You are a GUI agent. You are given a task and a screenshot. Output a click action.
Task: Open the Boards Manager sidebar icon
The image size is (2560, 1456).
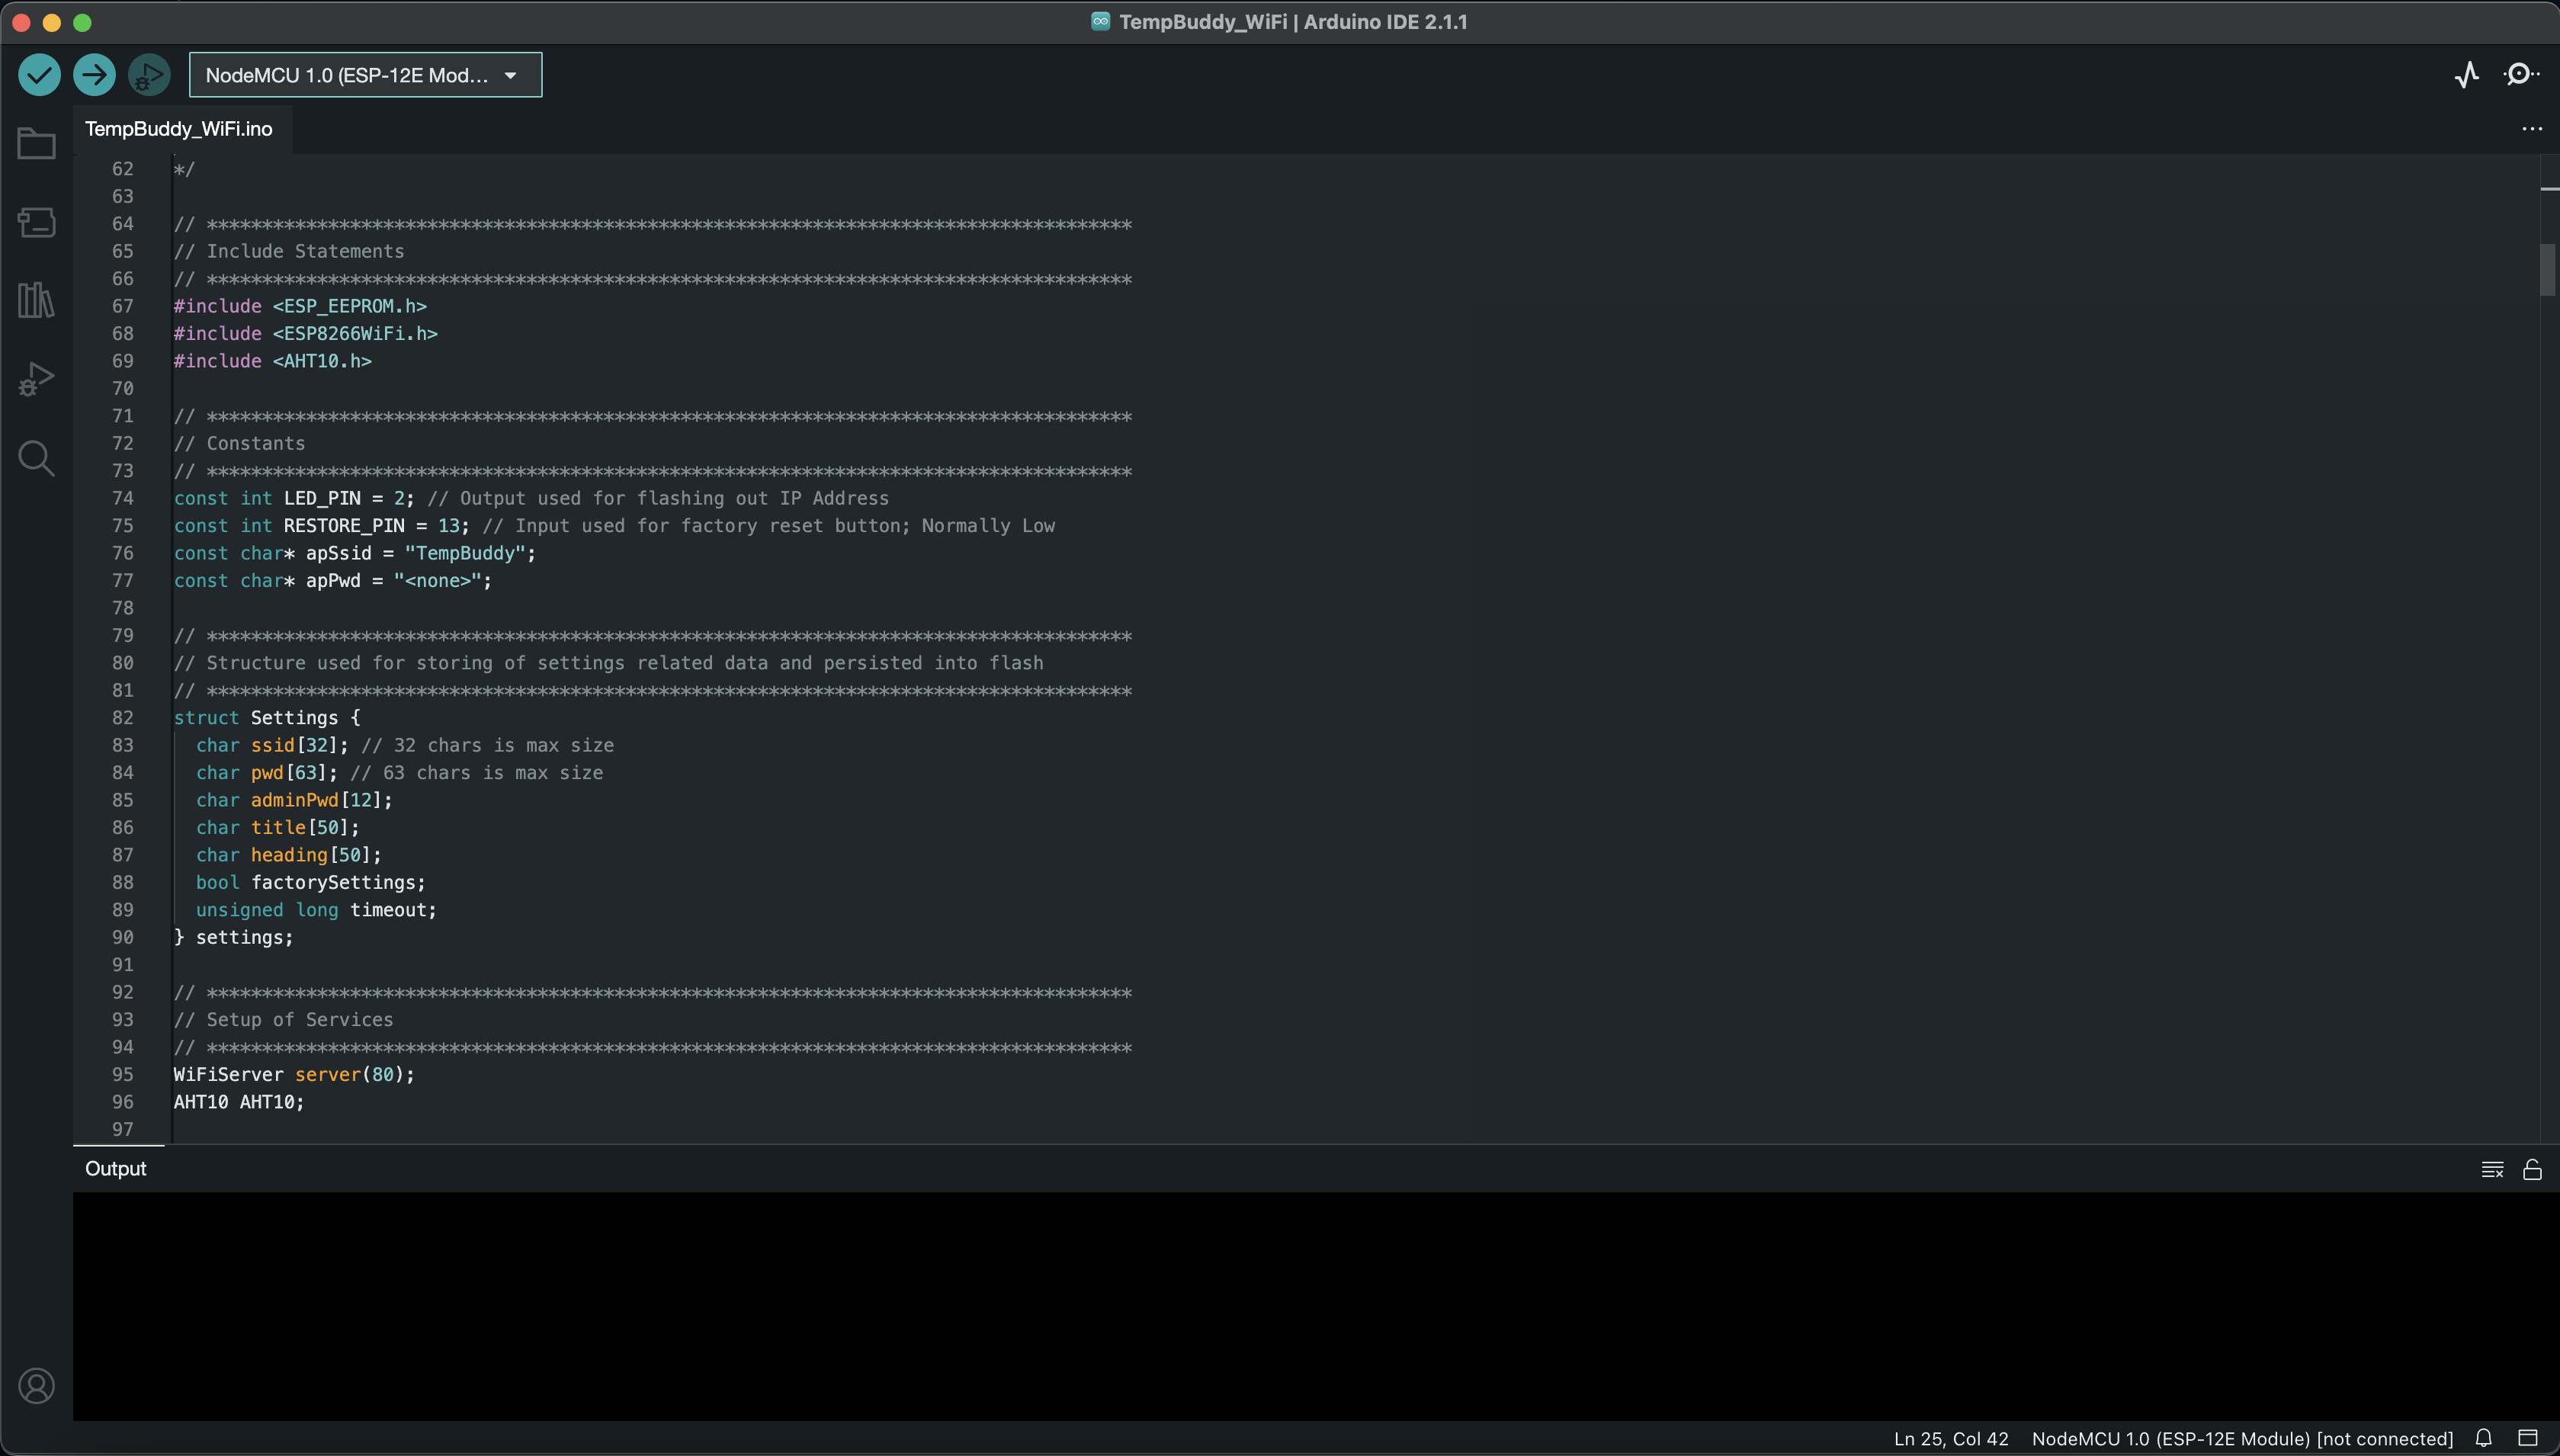(x=37, y=222)
